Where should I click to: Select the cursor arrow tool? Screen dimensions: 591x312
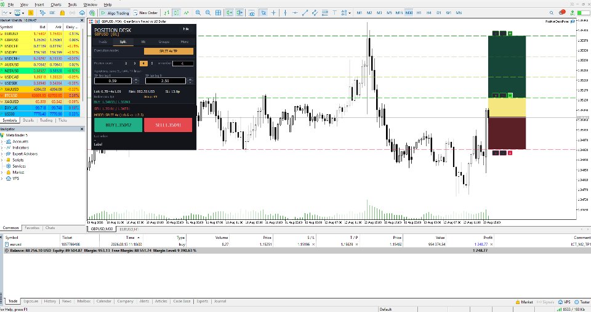tap(263, 13)
